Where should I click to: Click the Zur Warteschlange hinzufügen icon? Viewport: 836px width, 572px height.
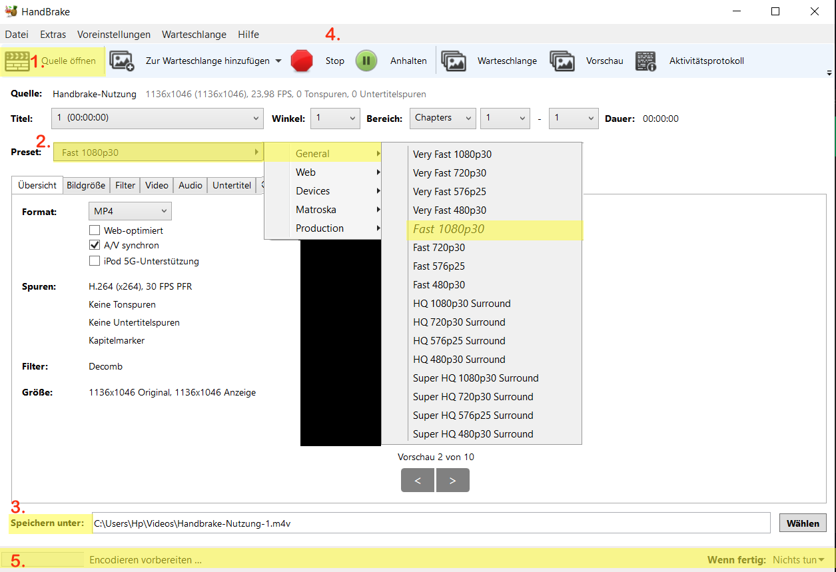pyautogui.click(x=121, y=60)
